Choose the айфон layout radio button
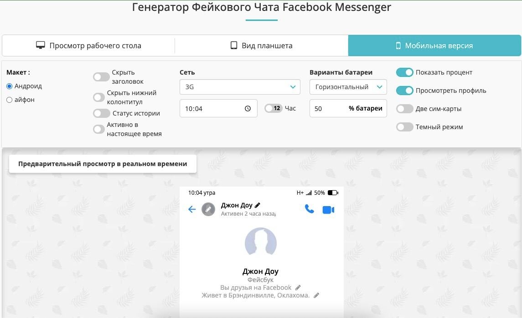This screenshot has height=318, width=522. [x=9, y=100]
